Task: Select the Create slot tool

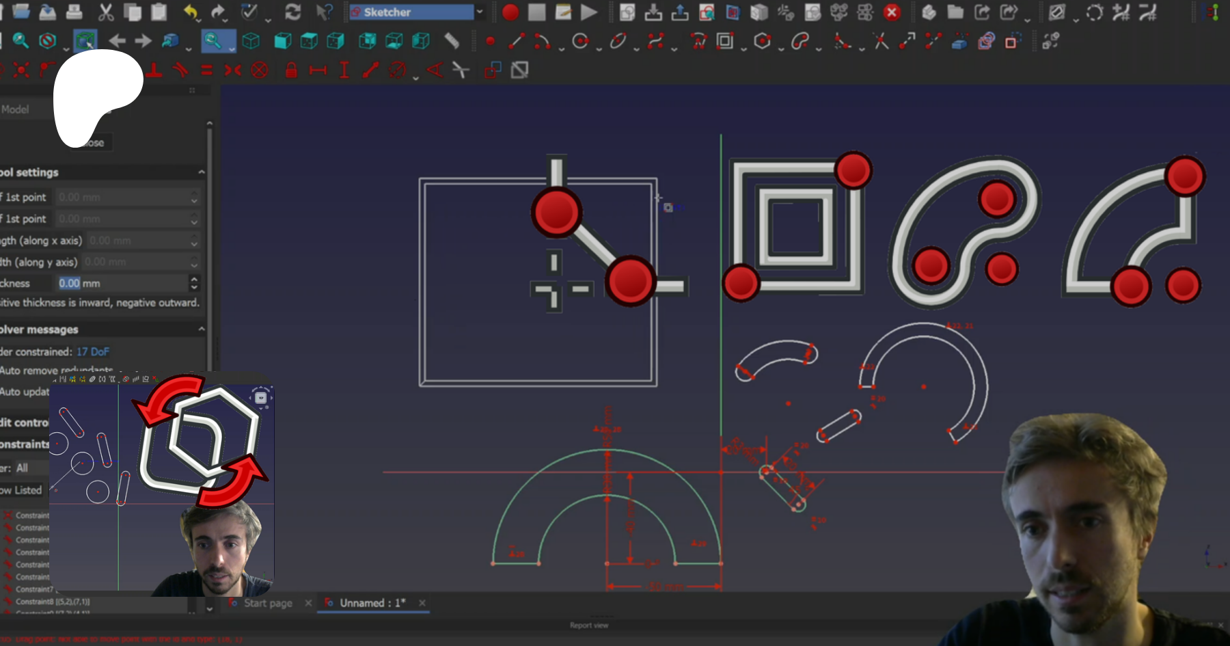Action: (799, 42)
